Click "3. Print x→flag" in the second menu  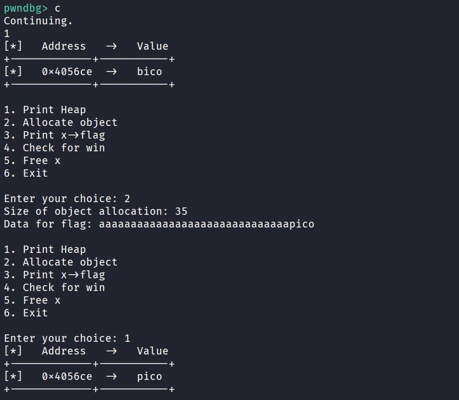pos(54,275)
